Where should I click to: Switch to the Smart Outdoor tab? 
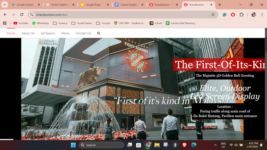click(x=60, y=5)
